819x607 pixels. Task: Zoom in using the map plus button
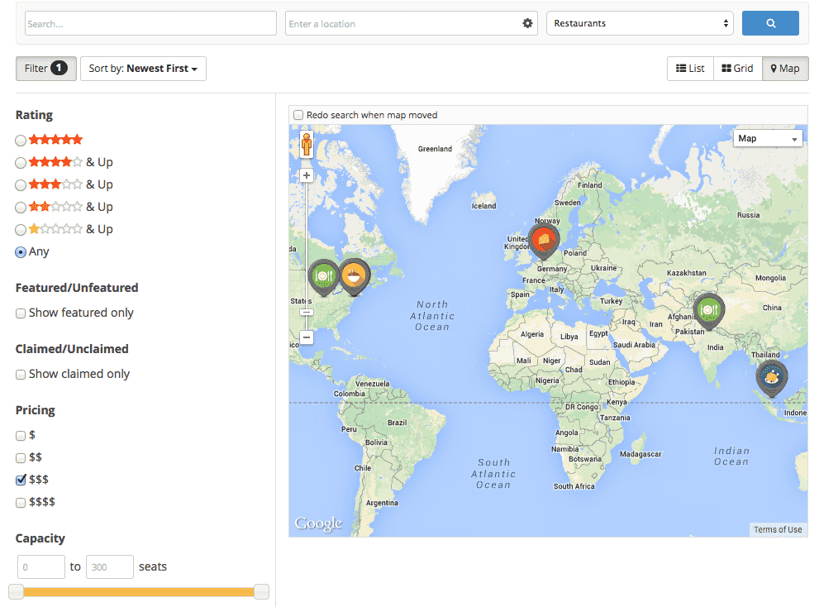[x=306, y=175]
